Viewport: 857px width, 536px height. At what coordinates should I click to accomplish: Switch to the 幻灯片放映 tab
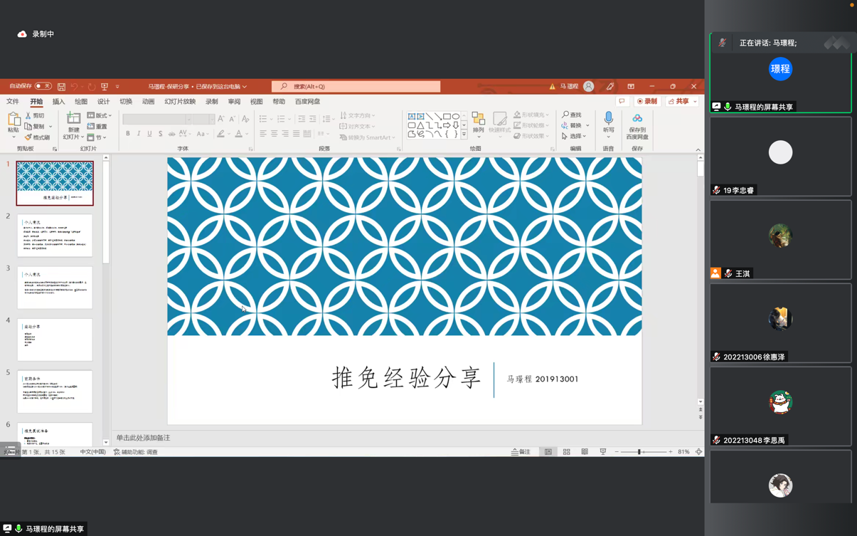(180, 102)
